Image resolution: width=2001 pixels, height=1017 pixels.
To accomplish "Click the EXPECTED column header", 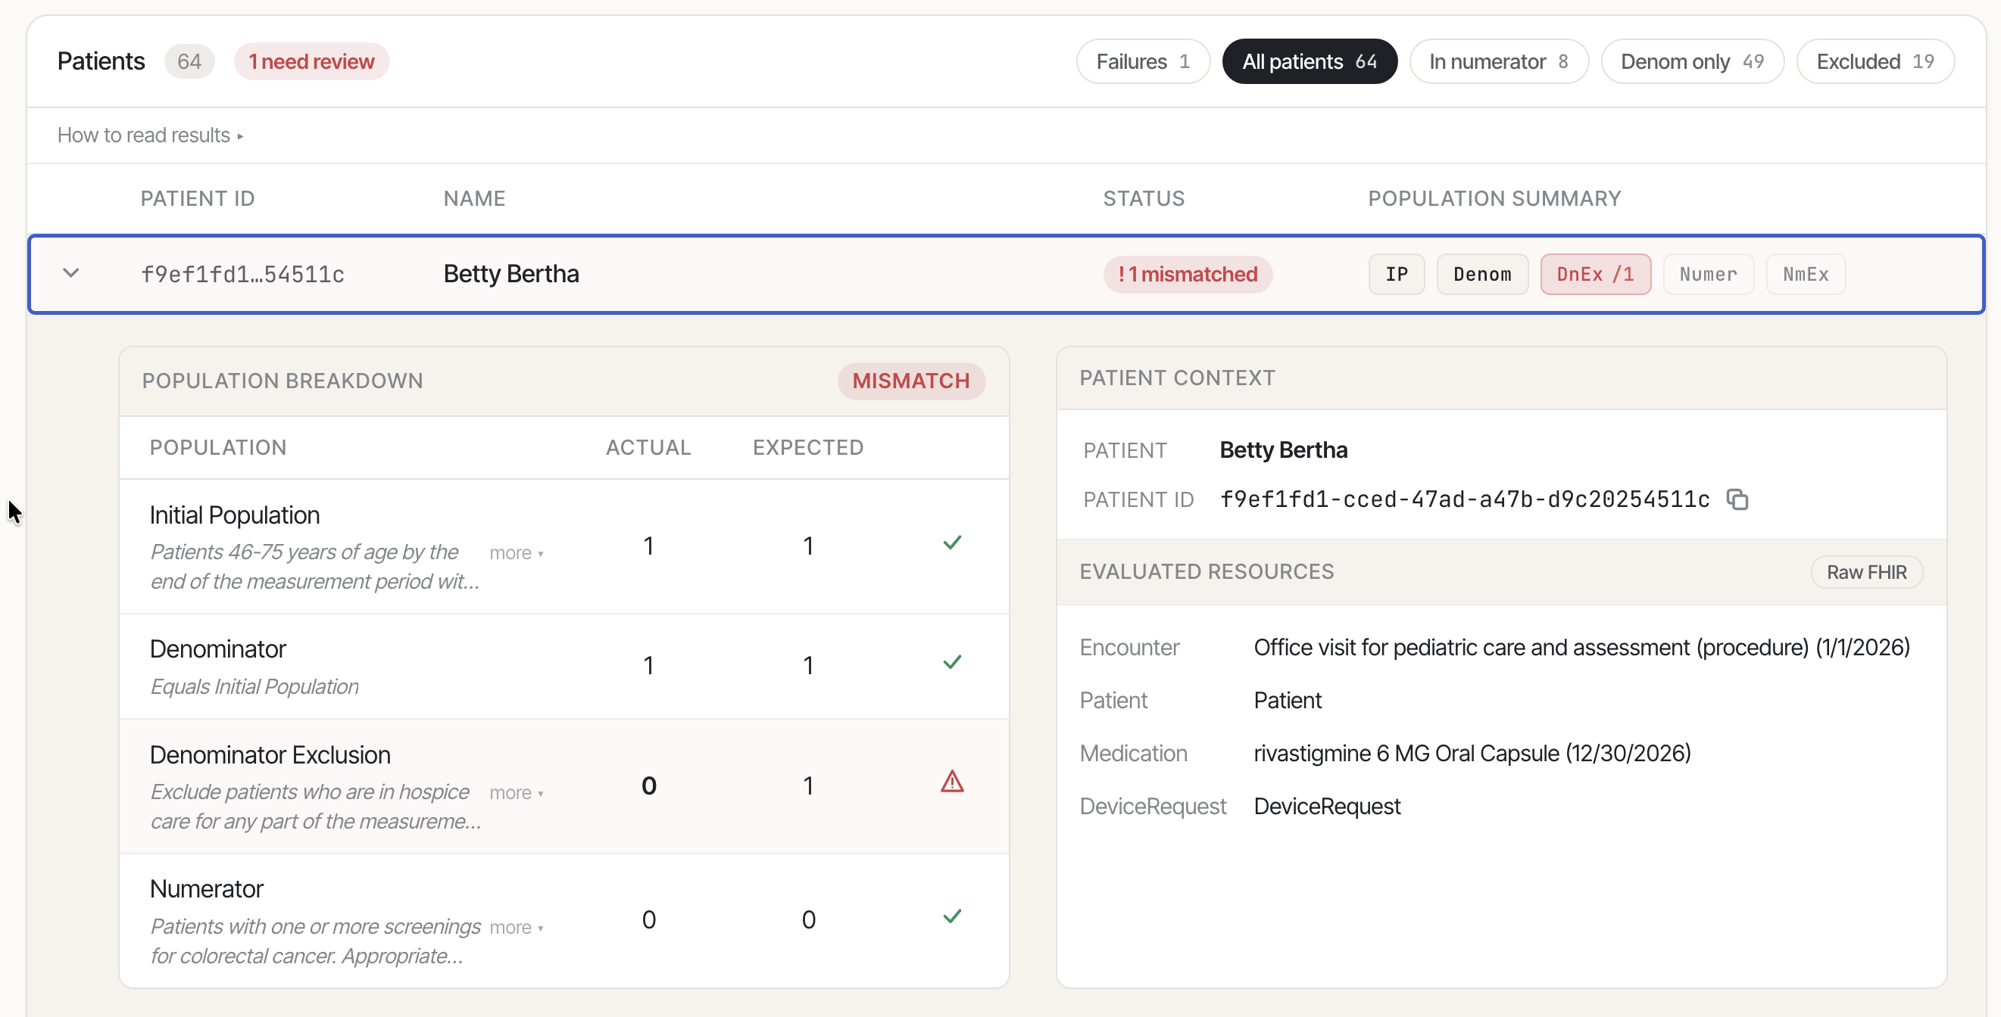I will pyautogui.click(x=808, y=448).
